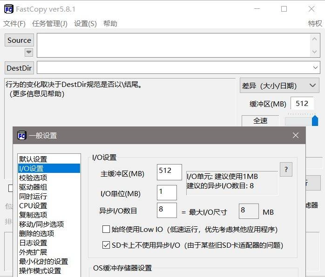Select 同时运行 in settings list
The width and height of the screenshot is (325, 277).
coord(49,196)
